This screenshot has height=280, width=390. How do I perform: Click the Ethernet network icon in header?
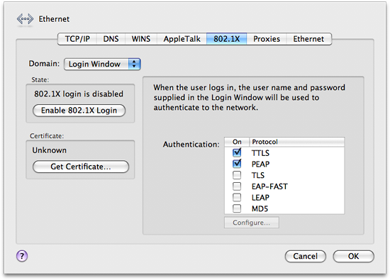[x=25, y=19]
